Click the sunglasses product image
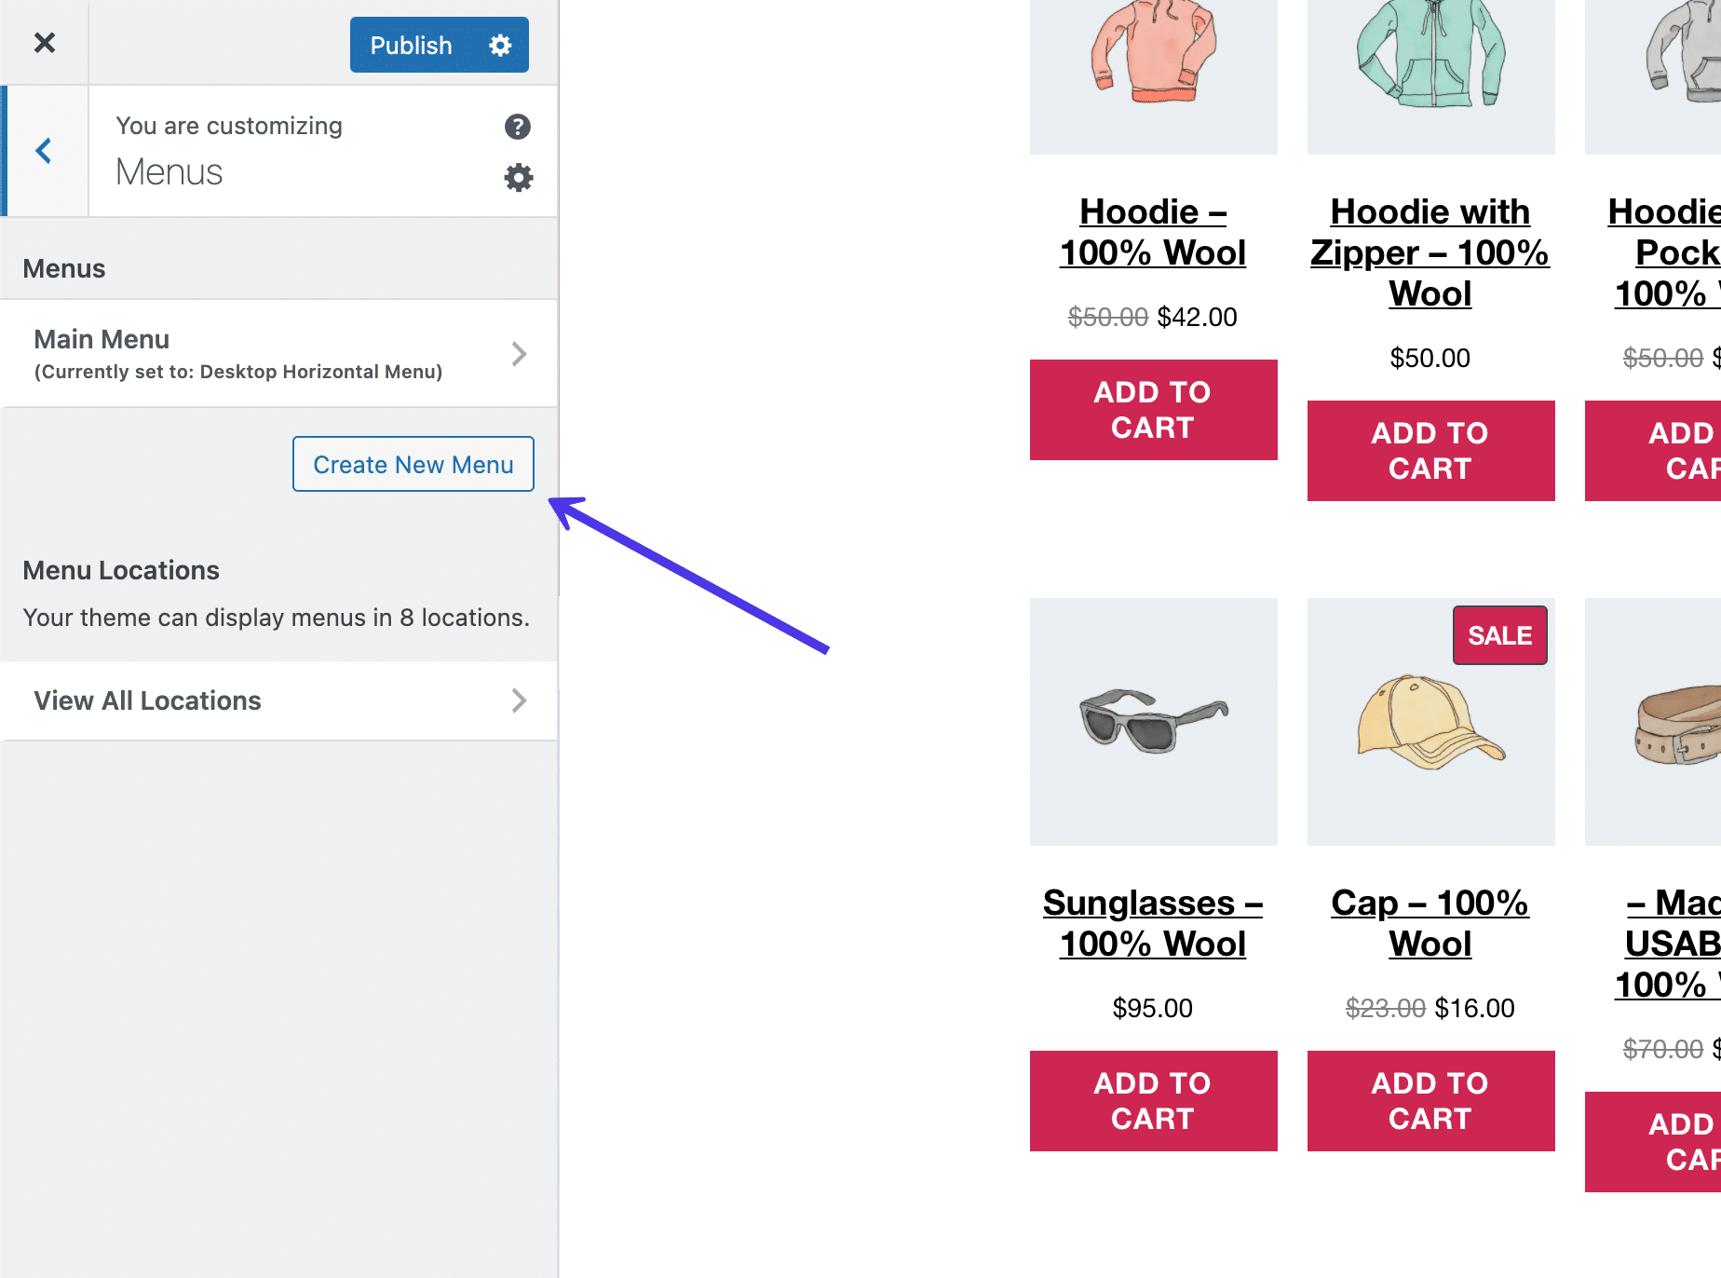The width and height of the screenshot is (1721, 1278). pyautogui.click(x=1152, y=721)
